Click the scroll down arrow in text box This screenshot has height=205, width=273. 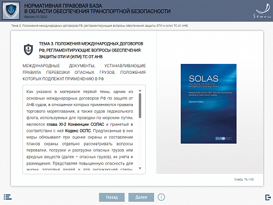point(140,168)
